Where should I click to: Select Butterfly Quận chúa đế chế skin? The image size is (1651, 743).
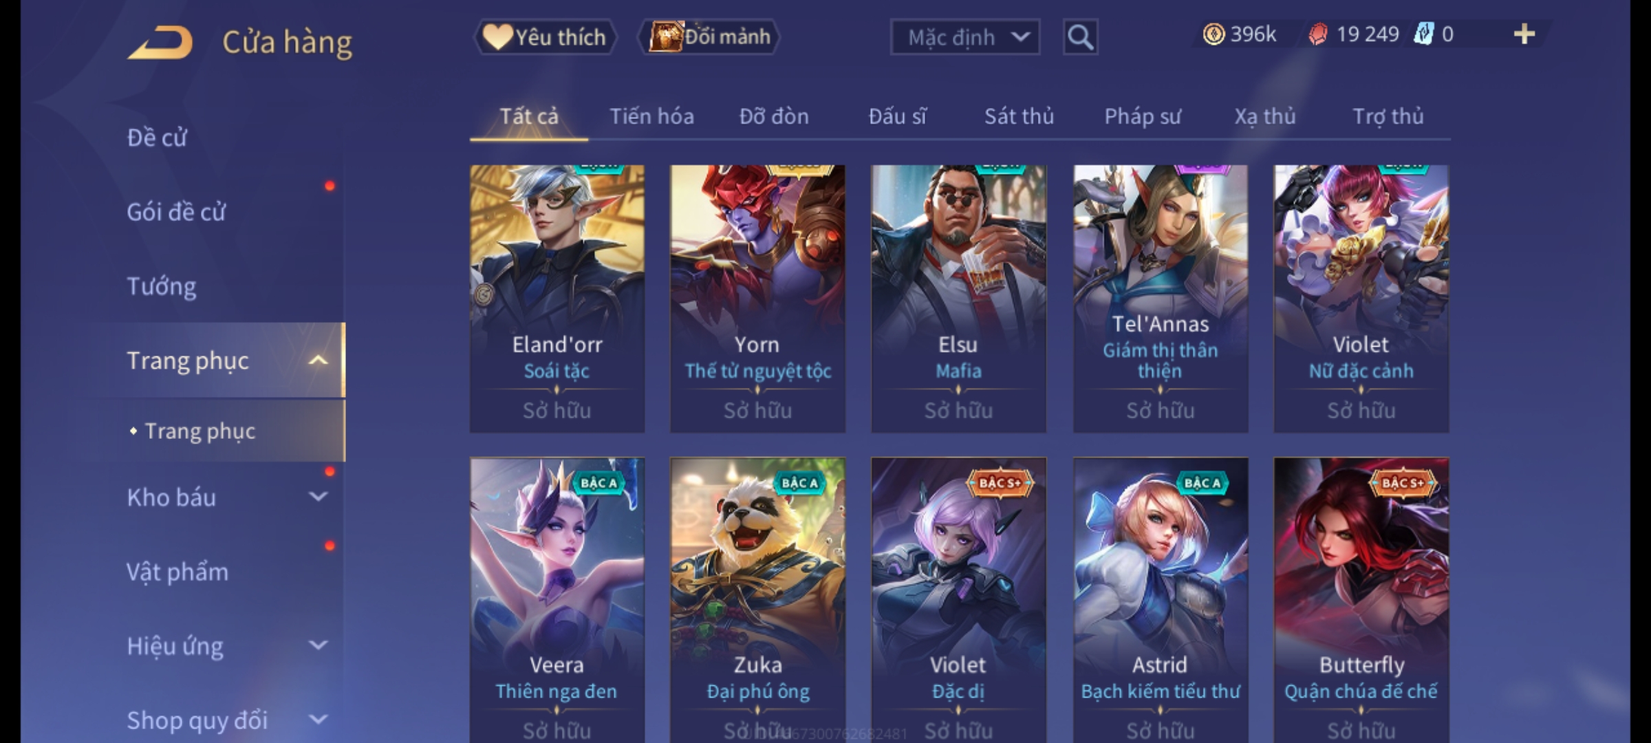click(1361, 600)
